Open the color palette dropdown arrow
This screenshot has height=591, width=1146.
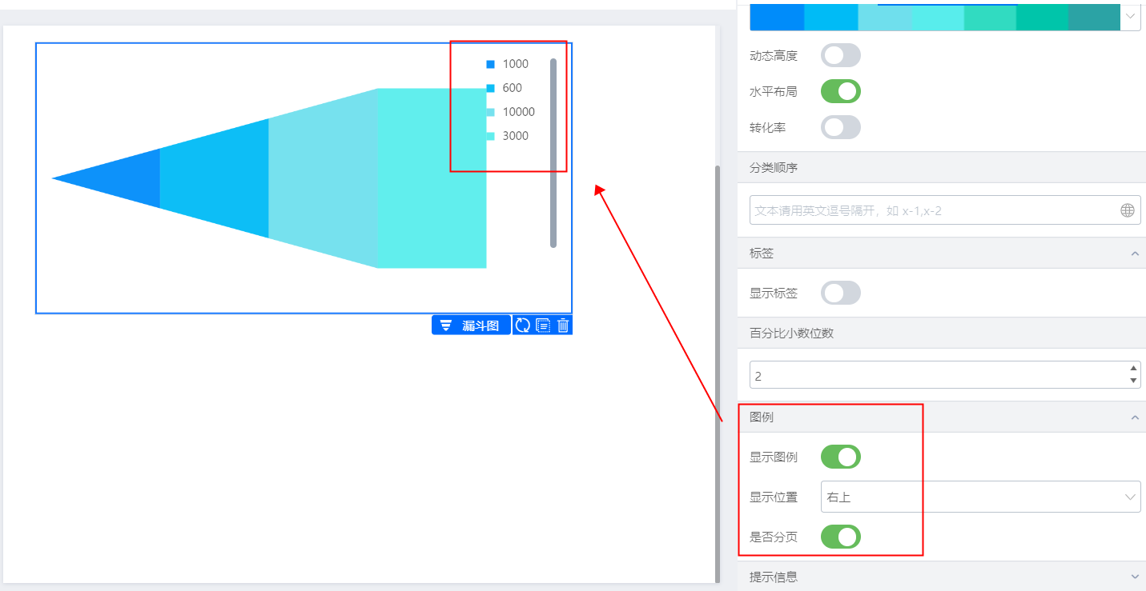click(x=1131, y=16)
